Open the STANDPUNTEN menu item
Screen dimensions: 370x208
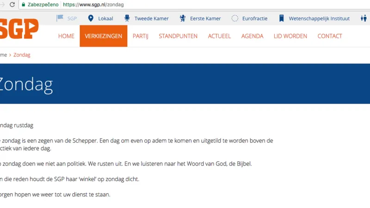tap(178, 36)
